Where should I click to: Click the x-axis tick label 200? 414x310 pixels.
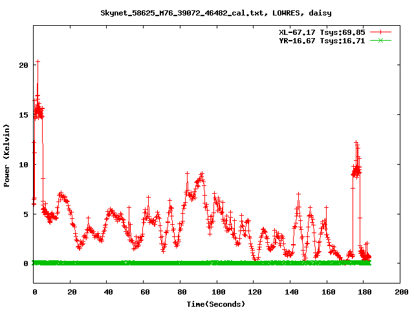point(402,292)
